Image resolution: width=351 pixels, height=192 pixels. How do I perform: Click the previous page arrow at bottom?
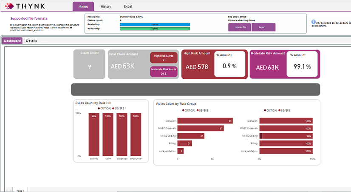(7, 189)
